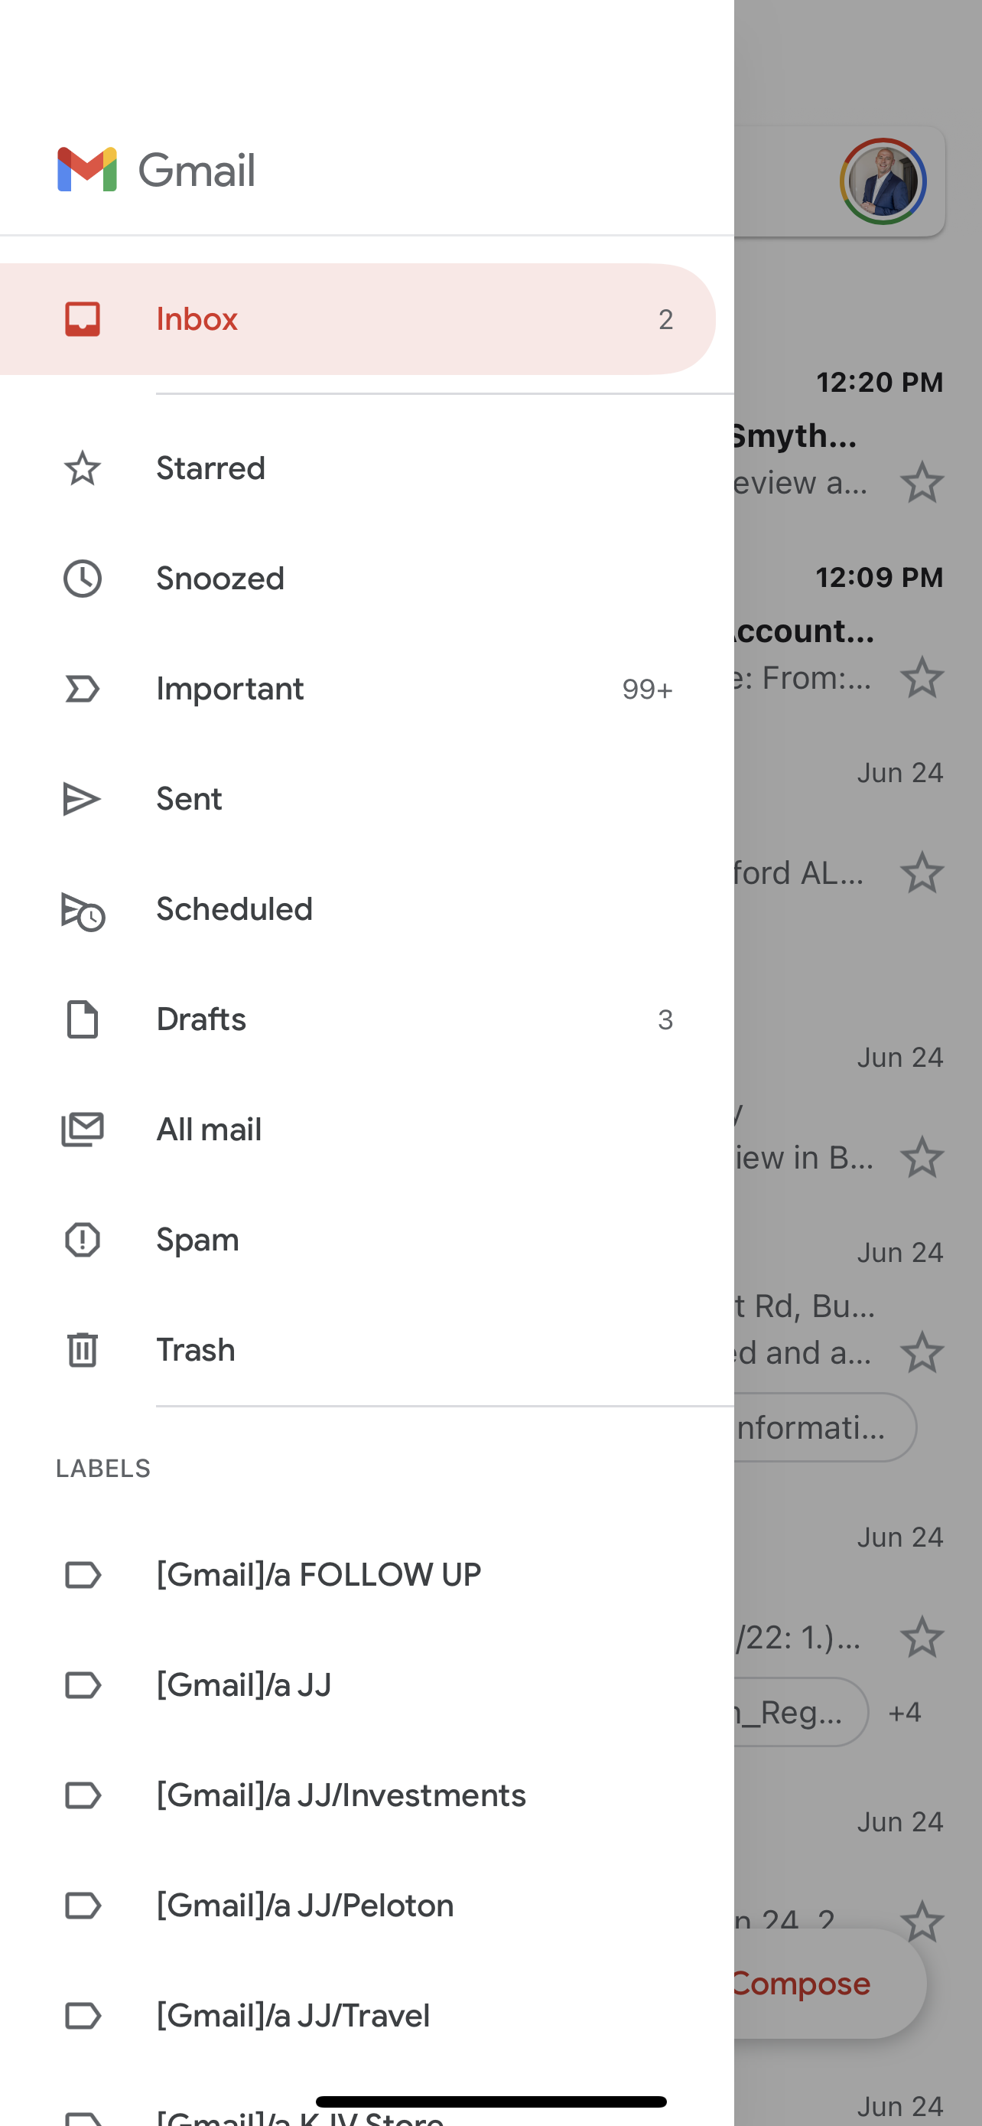Open the [Gmail]/a FOLLOW UP label
This screenshot has height=2126, width=982.
pyautogui.click(x=318, y=1575)
